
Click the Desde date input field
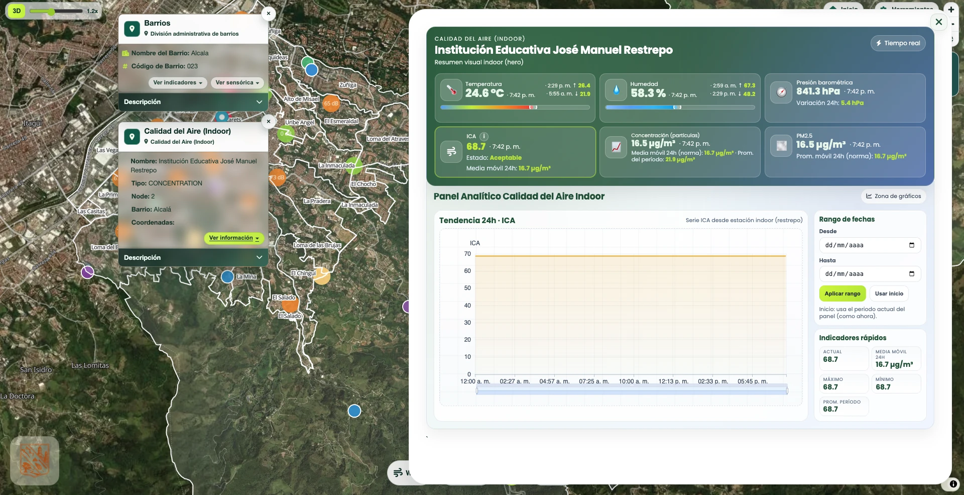pyautogui.click(x=870, y=245)
